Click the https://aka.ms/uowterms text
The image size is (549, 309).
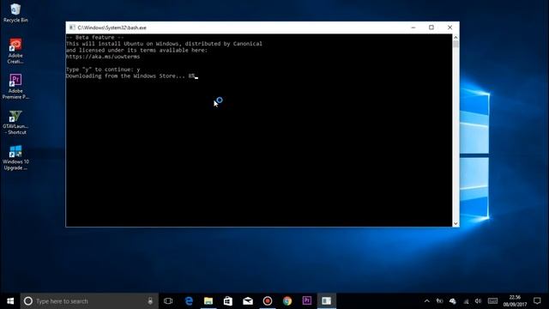click(103, 57)
